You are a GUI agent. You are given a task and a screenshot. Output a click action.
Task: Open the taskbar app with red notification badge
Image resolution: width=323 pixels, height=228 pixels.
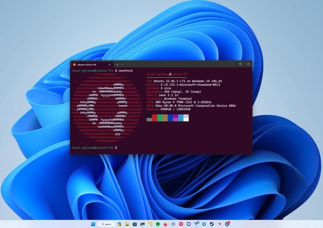point(227,224)
